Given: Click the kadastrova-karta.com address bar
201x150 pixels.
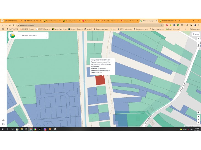Looking at the screenshot, I should click(90, 25).
